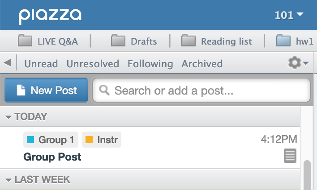Click the Search or add a post field
Image resolution: width=317 pixels, height=190 pixels.
click(x=201, y=90)
